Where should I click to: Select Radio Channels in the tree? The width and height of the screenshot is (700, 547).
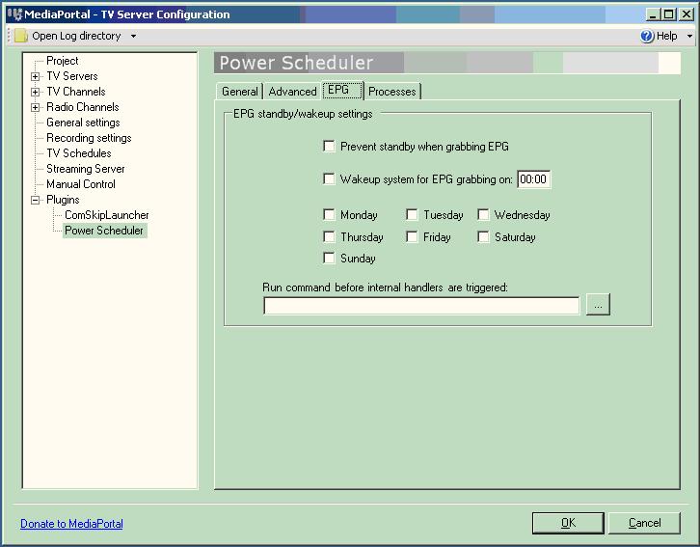[83, 107]
